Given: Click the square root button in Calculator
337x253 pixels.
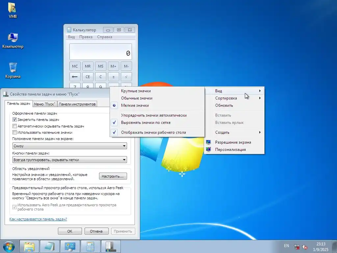Looking at the screenshot, I should [x=126, y=76].
